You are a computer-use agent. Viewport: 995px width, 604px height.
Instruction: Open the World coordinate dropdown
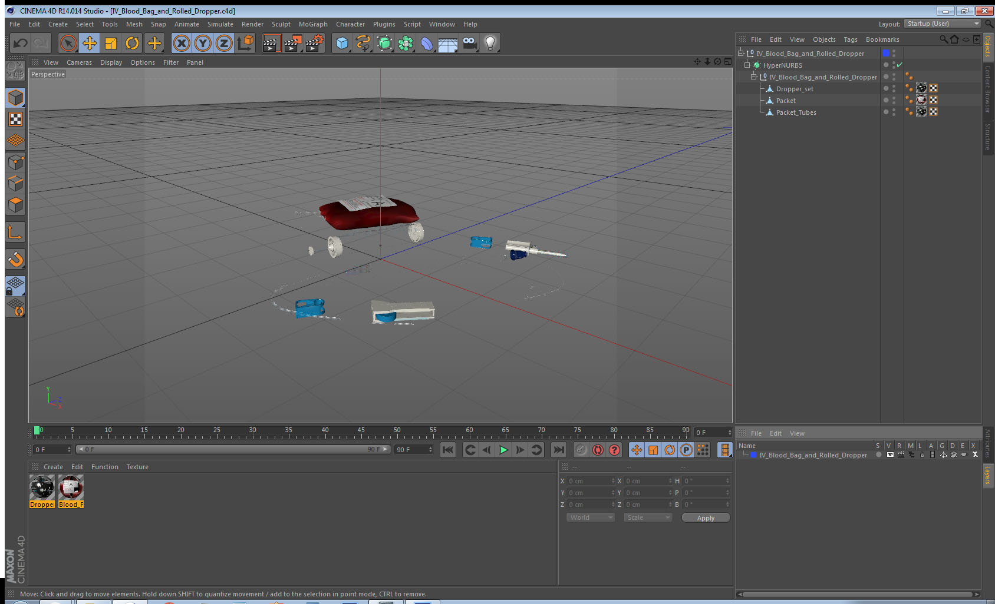591,517
